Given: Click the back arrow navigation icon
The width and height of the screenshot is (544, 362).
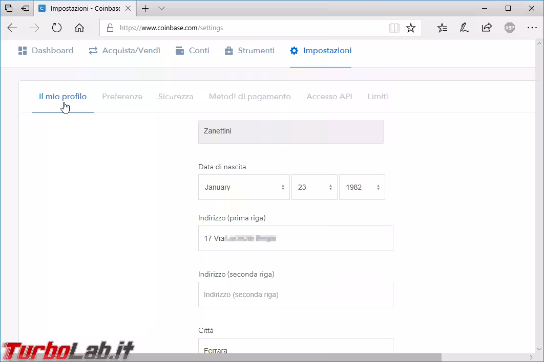Looking at the screenshot, I should tap(12, 28).
